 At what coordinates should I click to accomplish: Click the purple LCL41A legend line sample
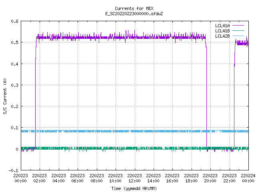coord(238,26)
